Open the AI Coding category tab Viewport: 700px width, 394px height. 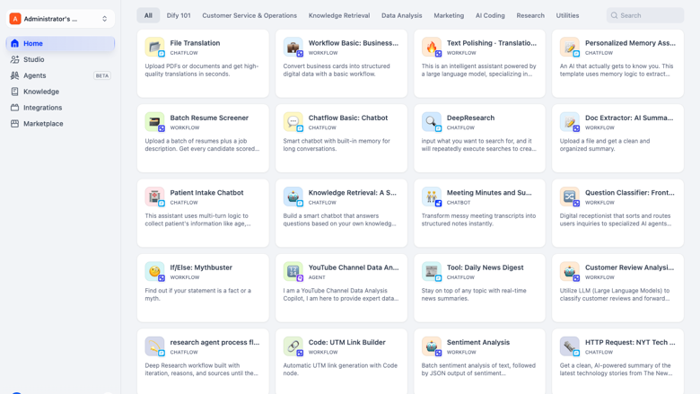[x=490, y=15]
